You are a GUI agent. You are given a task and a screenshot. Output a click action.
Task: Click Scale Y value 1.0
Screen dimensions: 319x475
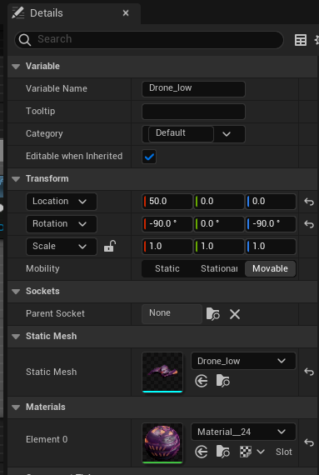pyautogui.click(x=219, y=247)
